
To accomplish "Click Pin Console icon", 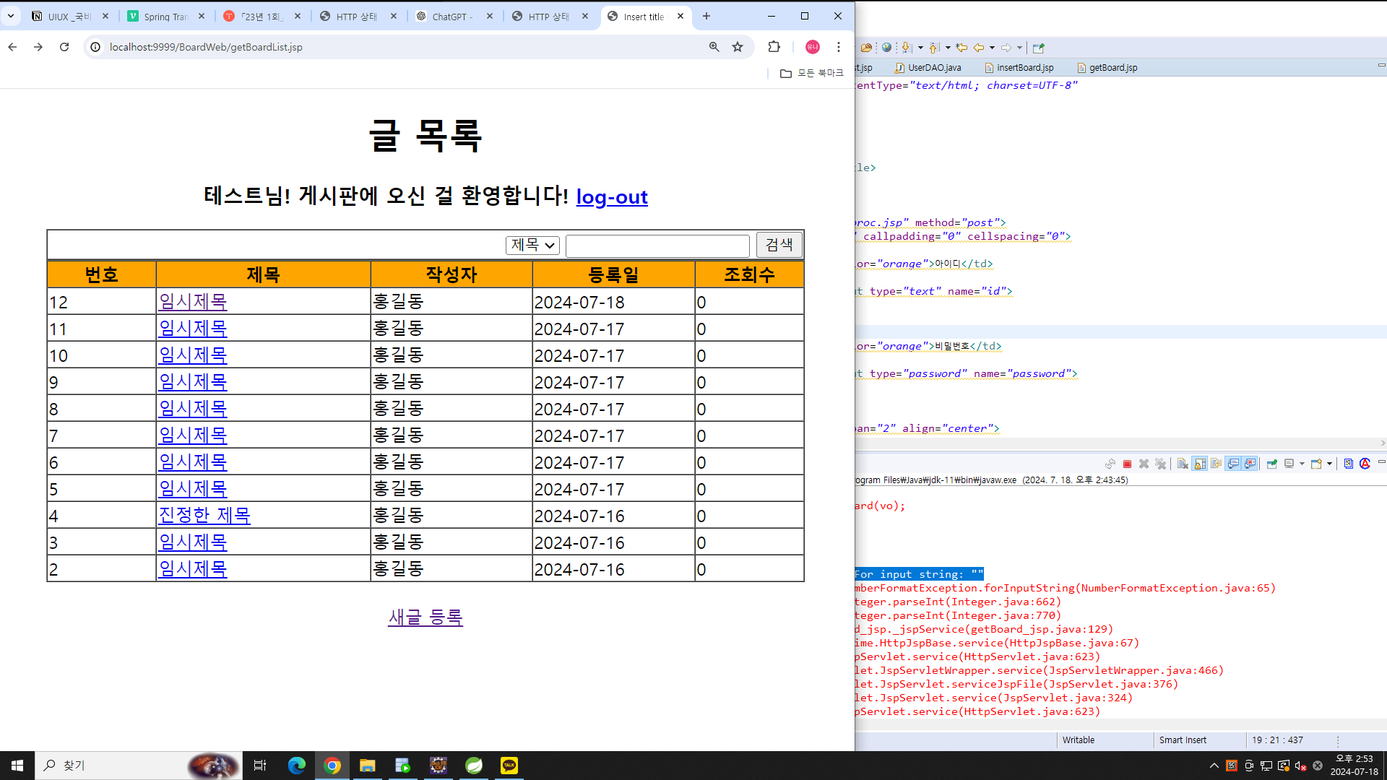I will 1271,464.
